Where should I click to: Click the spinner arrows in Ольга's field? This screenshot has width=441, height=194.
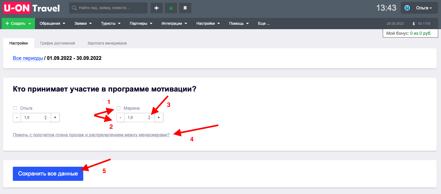tap(46, 118)
